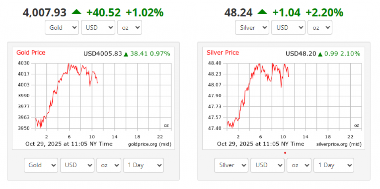Click the Silver Price chart title
Image resolution: width=380 pixels, height=189 pixels.
(222, 53)
